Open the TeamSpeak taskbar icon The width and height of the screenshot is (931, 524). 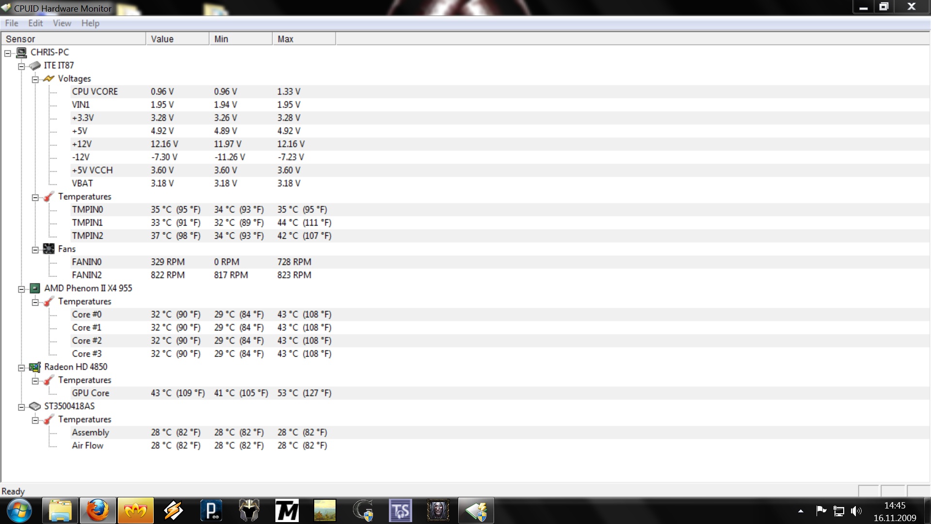pyautogui.click(x=401, y=511)
